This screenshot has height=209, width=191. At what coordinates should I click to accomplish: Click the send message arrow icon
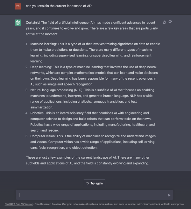169,195
